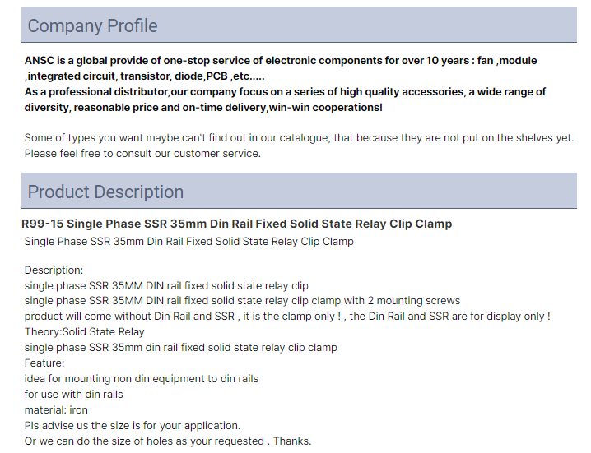Click the ',integrated circuit, transistor, diode' line
This screenshot has width=591, height=453.
pos(145,76)
